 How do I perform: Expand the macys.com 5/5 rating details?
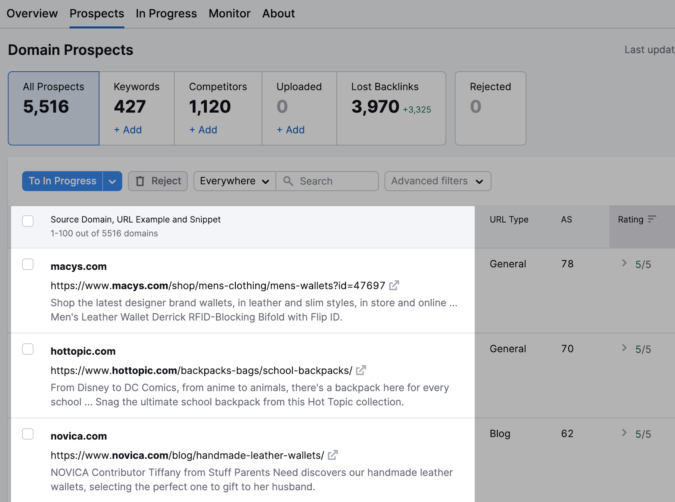click(624, 263)
